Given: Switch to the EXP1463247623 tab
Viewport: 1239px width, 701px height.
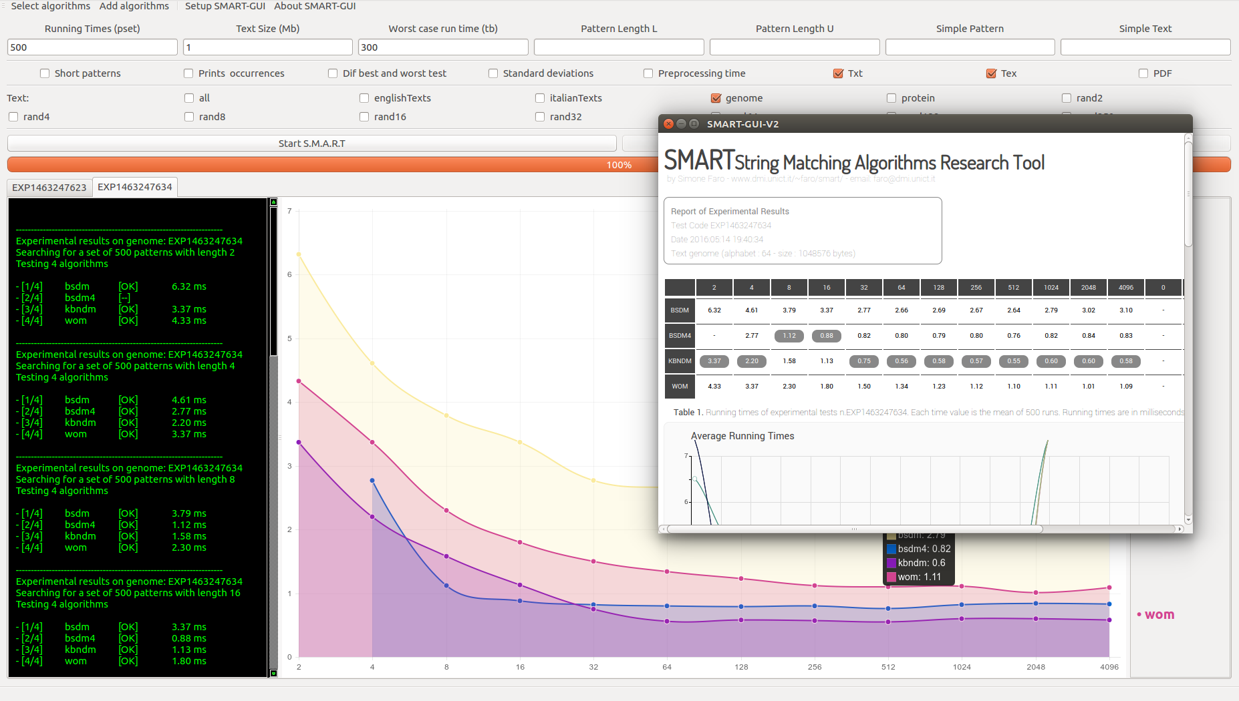Looking at the screenshot, I should point(49,188).
